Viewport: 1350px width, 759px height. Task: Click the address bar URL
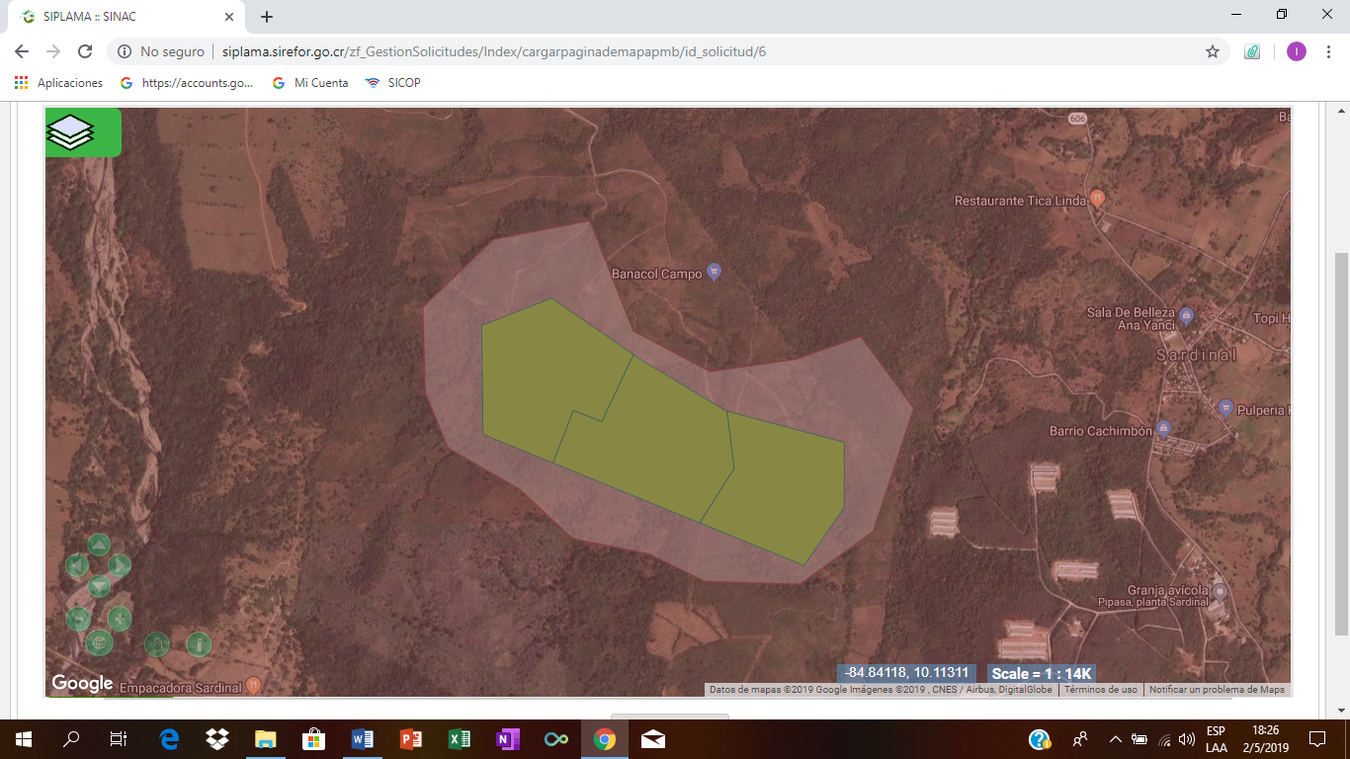click(x=494, y=51)
